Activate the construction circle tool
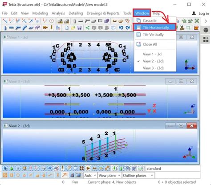 52,21
